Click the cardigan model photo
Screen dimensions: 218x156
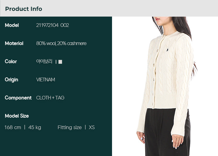click(165, 86)
